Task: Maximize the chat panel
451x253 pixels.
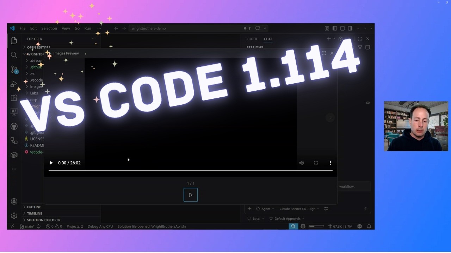Action: click(x=360, y=39)
